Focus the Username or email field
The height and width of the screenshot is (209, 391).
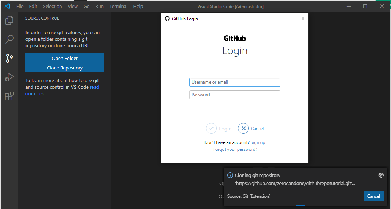coord(235,82)
